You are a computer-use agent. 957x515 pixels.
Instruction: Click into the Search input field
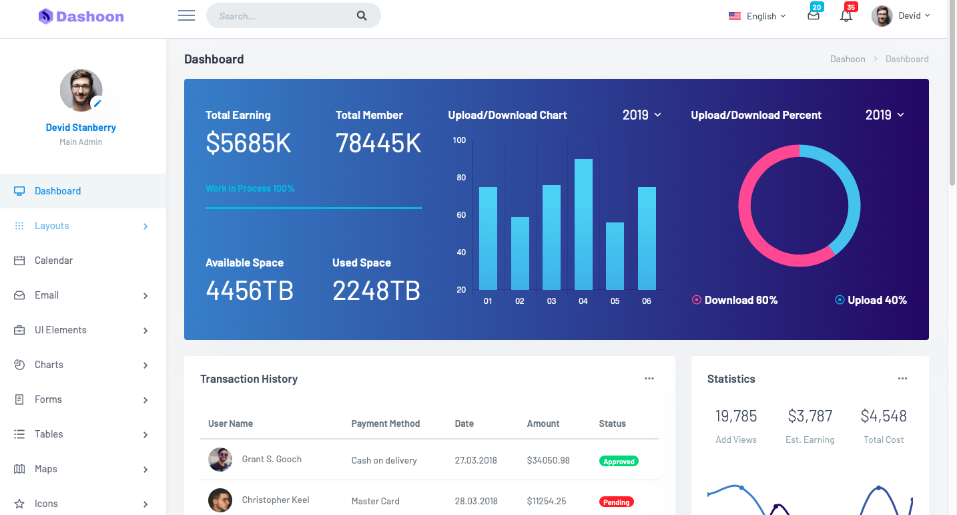280,16
